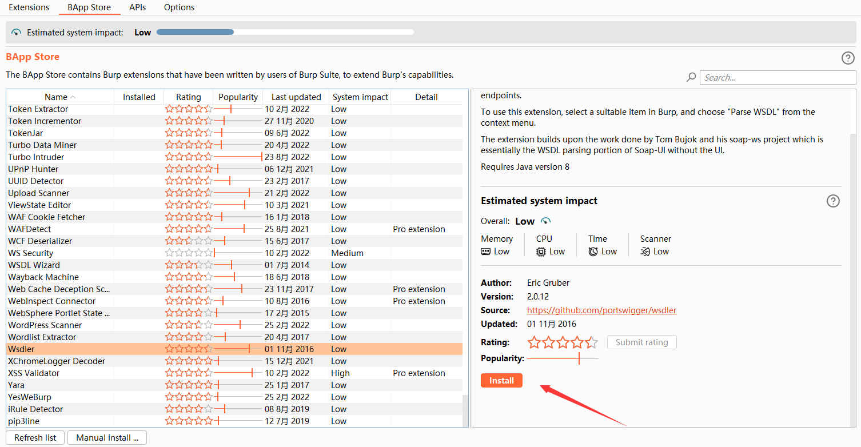Select WebInspect Connector in list

coord(234,301)
